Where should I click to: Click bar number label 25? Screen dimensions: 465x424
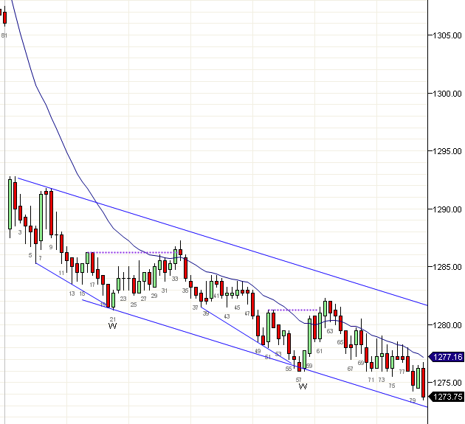134,305
